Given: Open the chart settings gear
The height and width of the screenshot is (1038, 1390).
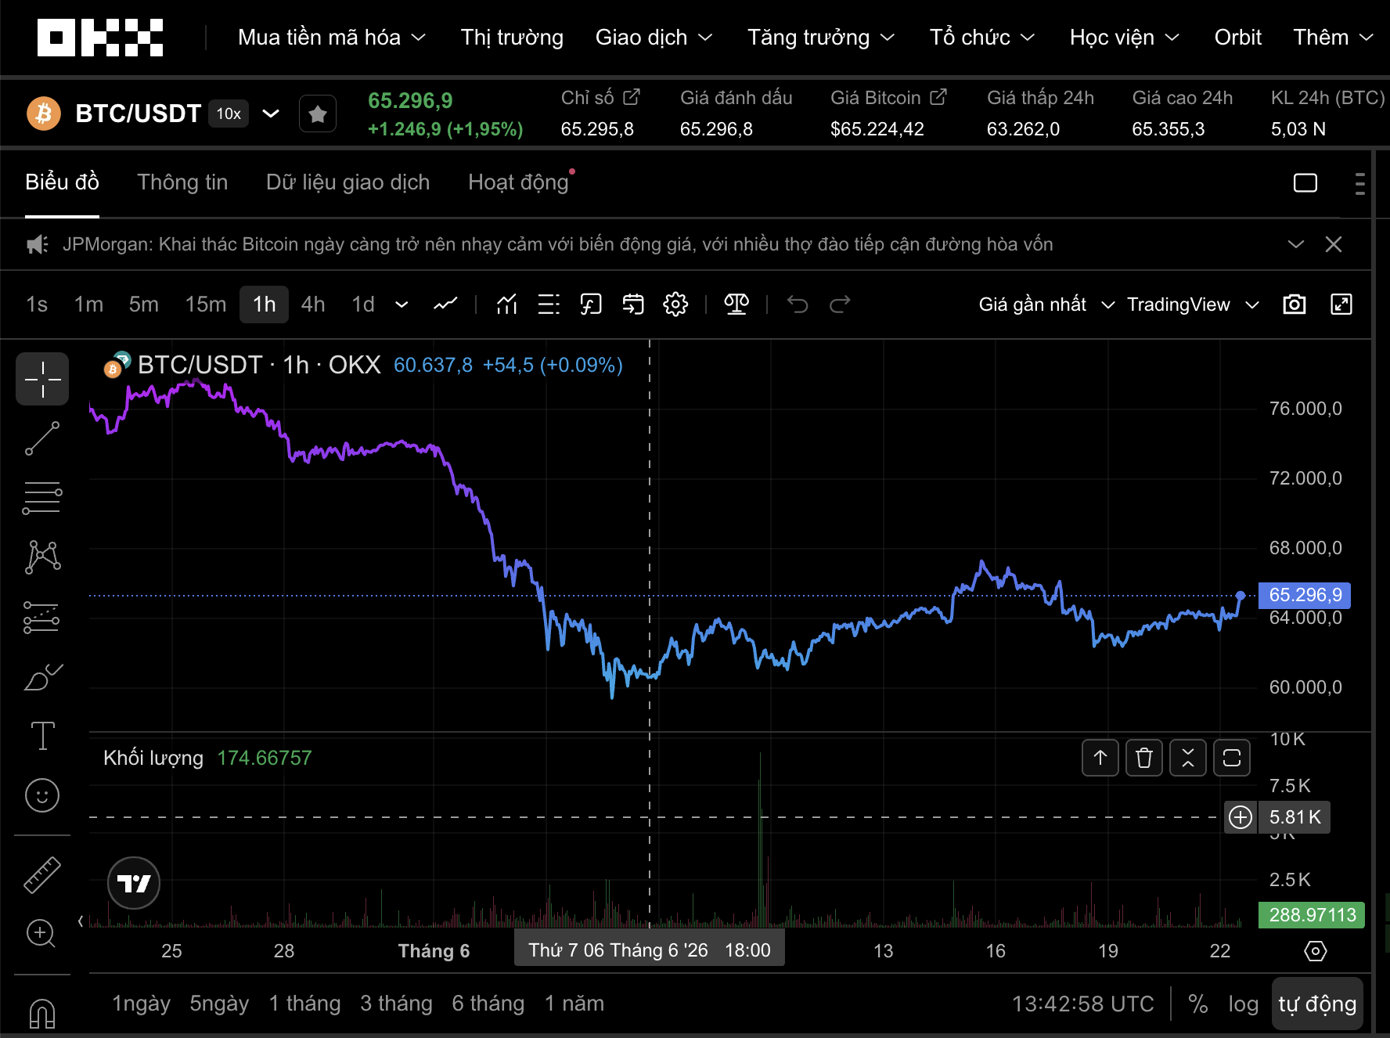Looking at the screenshot, I should [x=675, y=305].
